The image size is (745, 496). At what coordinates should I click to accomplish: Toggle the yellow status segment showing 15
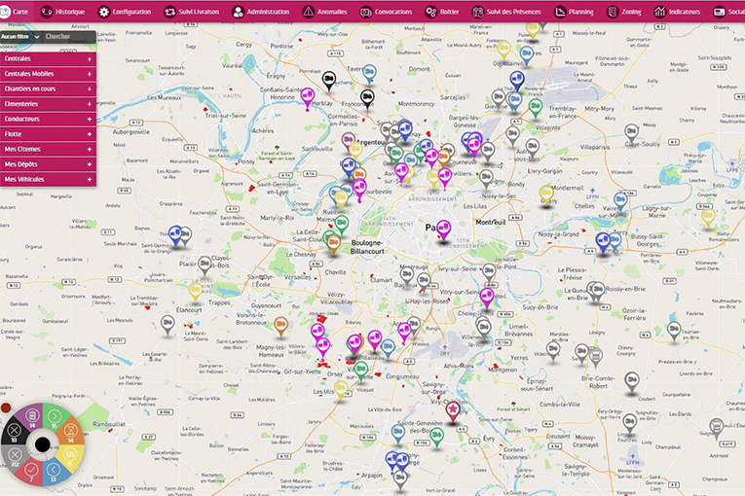(70, 456)
